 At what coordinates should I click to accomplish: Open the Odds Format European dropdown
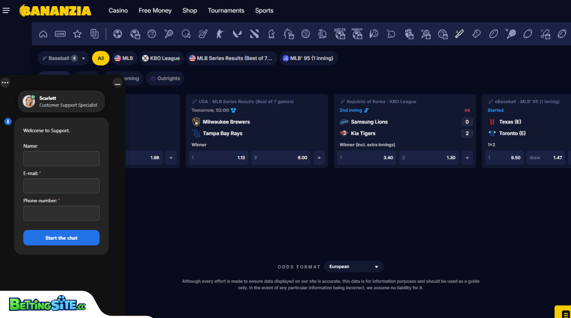(353, 267)
